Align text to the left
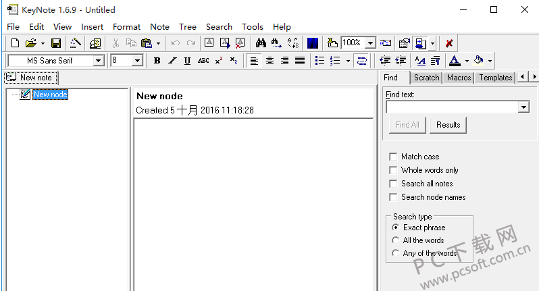This screenshot has width=539, height=291. 255,61
